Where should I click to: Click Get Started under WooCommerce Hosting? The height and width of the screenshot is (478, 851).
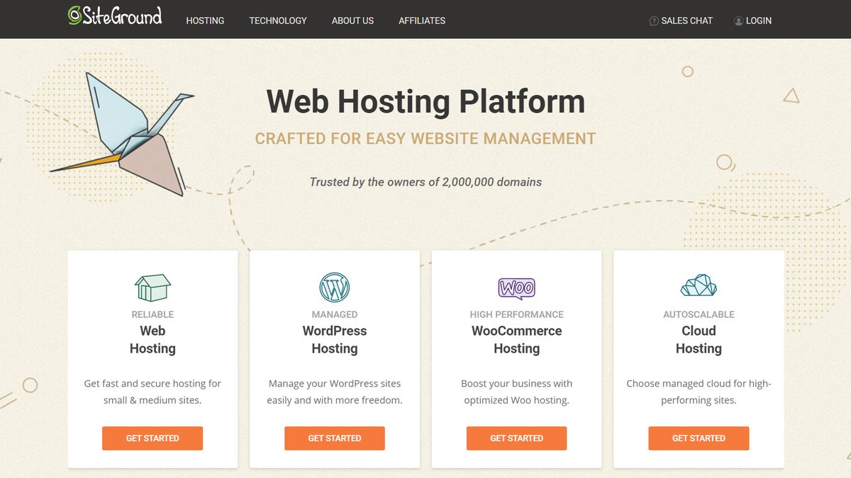pos(516,438)
